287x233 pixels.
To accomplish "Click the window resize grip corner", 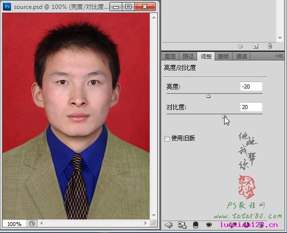I will (153, 223).
